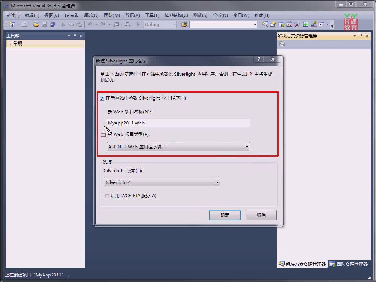Open the 体系结构(C) menu
The width and height of the screenshot is (376, 282).
coord(176,15)
